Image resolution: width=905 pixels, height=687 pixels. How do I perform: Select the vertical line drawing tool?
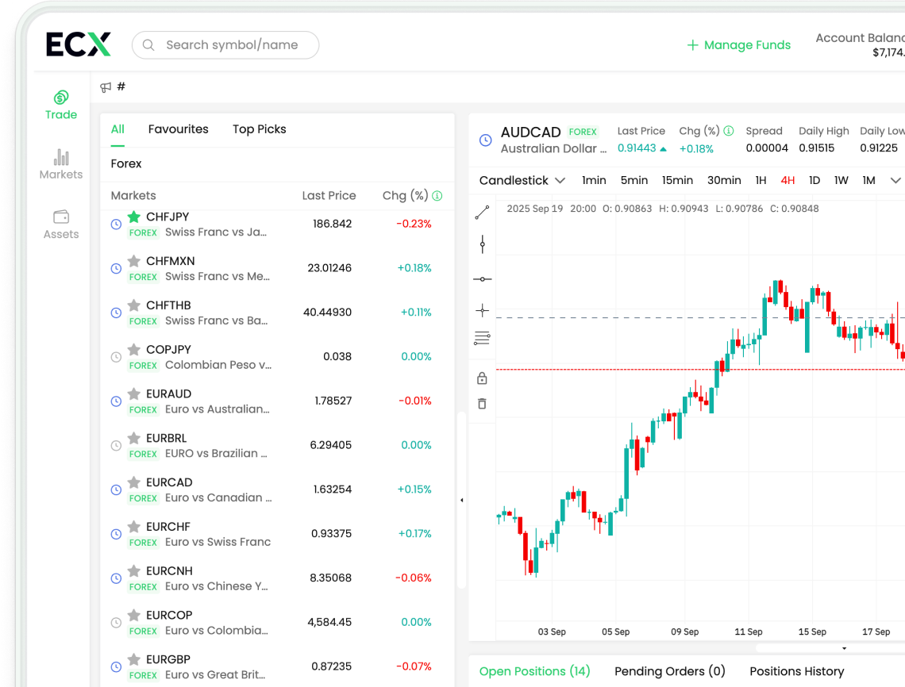[x=482, y=244]
